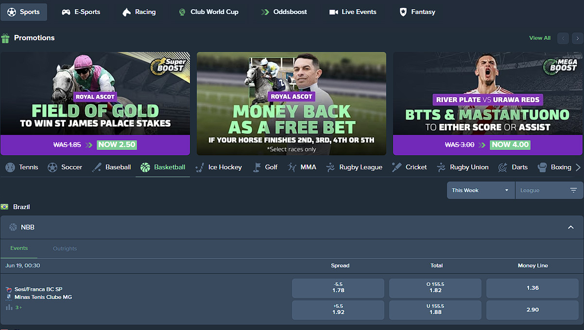Image resolution: width=584 pixels, height=330 pixels.
Task: Click the match statistics bar icon
Action: 9,307
